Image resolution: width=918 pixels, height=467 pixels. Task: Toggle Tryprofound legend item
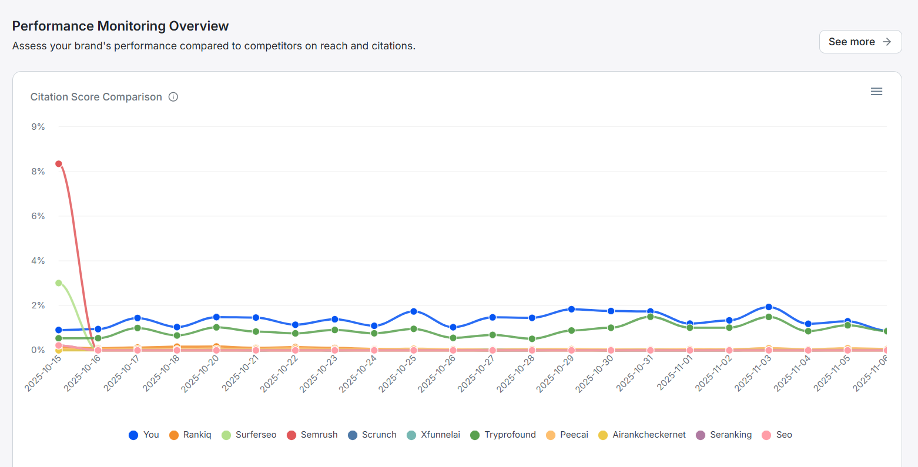click(502, 435)
